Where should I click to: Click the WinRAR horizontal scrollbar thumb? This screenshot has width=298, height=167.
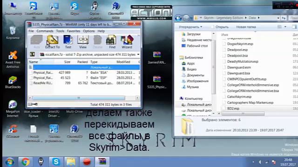[x=79, y=98]
